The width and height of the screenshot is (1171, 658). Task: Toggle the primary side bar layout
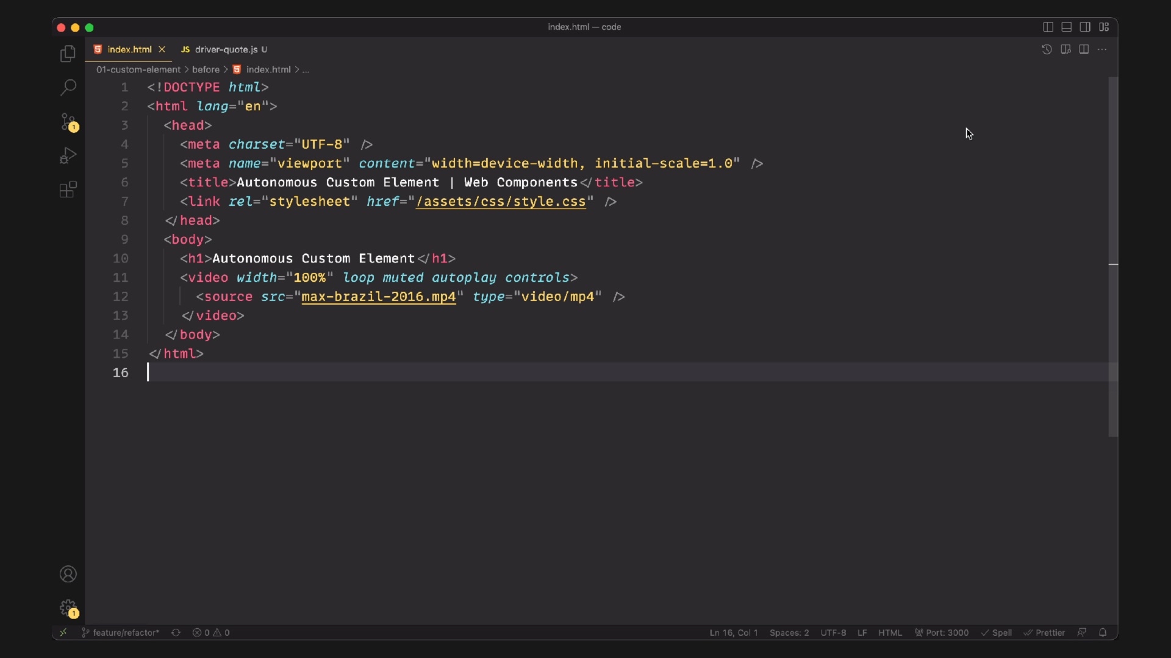(1048, 27)
